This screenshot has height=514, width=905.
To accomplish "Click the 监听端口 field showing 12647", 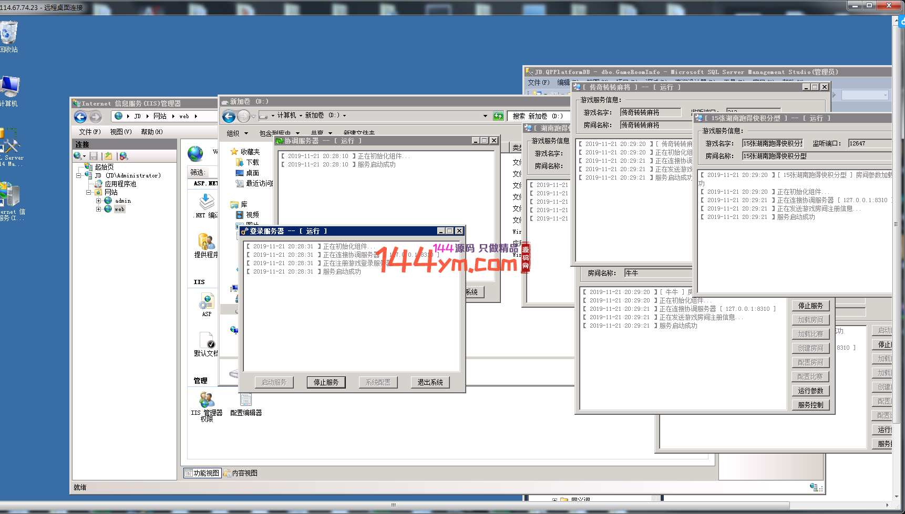I will [869, 143].
